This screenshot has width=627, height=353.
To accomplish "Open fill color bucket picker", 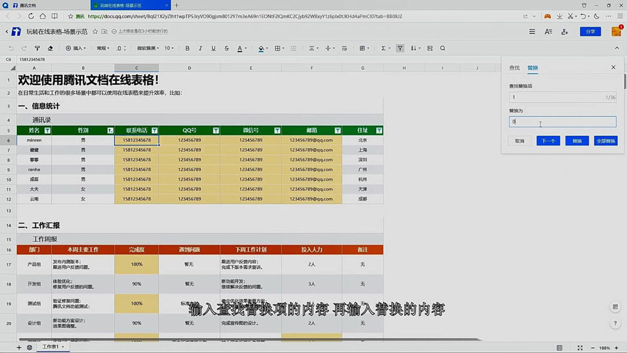I will click(x=263, y=48).
